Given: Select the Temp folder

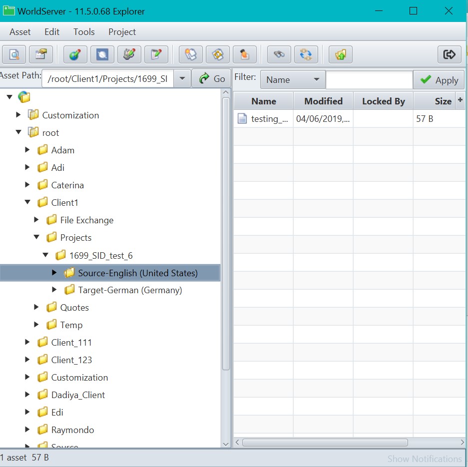Looking at the screenshot, I should (71, 325).
